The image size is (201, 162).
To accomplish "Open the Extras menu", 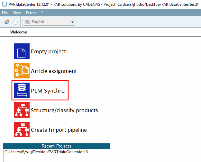I will [x=31, y=13].
